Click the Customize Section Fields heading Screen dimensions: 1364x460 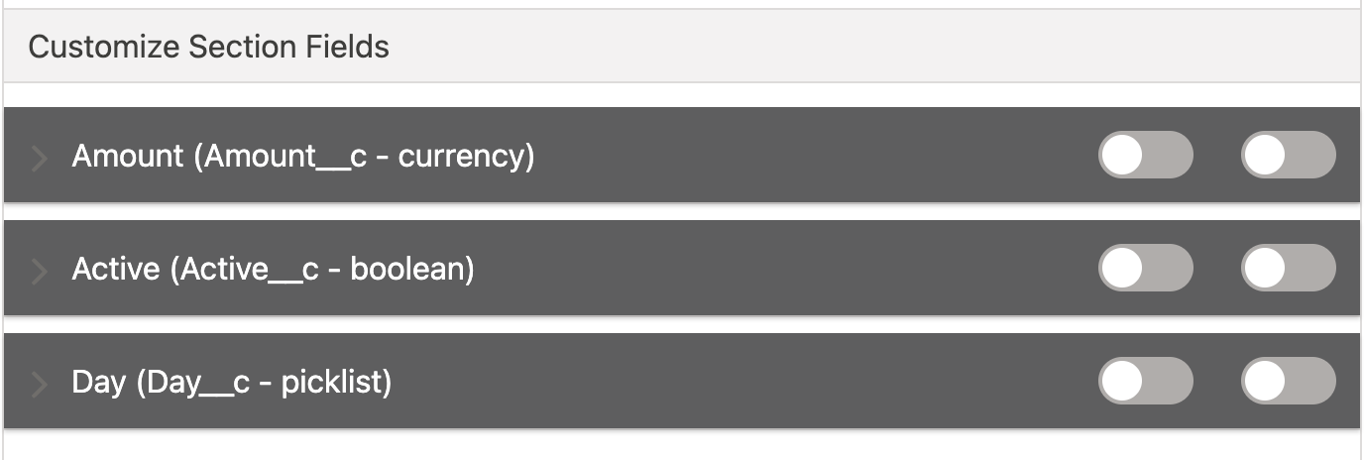[x=208, y=47]
